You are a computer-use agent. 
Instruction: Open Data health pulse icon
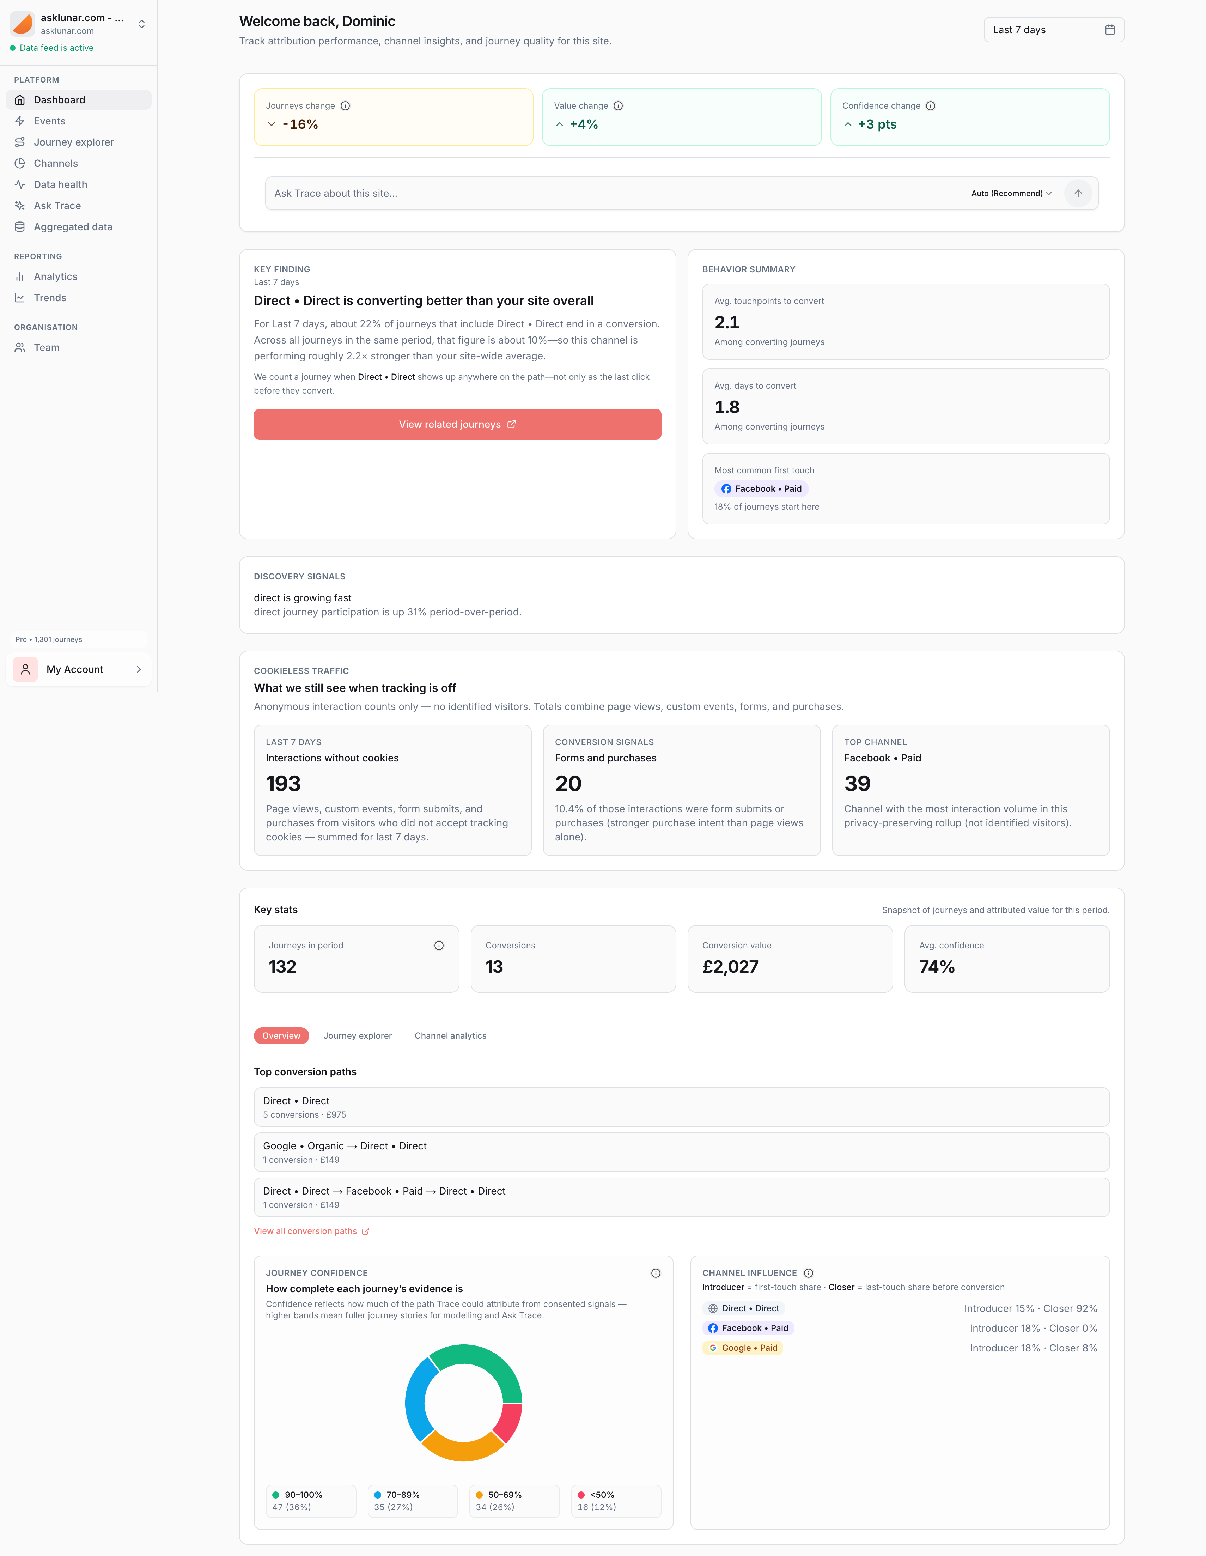coord(20,184)
